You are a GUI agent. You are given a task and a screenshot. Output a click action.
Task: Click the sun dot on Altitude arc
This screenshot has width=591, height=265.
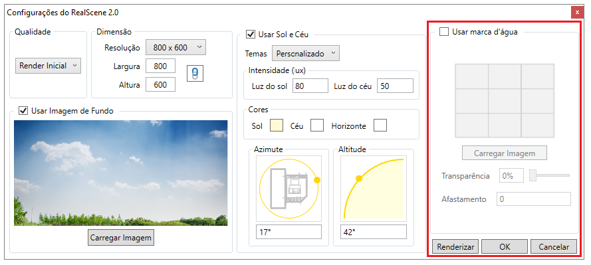click(359, 179)
